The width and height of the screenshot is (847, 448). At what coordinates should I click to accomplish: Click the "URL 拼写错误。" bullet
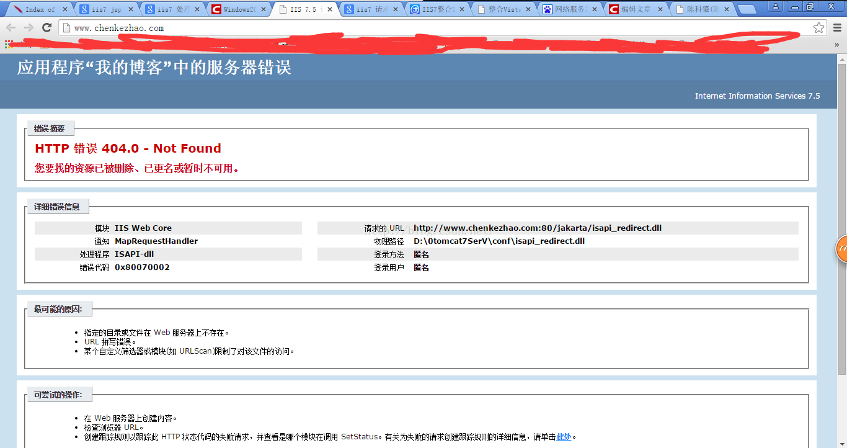coord(110,342)
